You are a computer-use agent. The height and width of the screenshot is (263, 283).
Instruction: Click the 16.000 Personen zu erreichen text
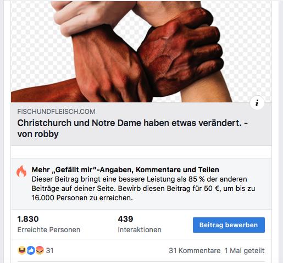pyautogui.click(x=82, y=198)
